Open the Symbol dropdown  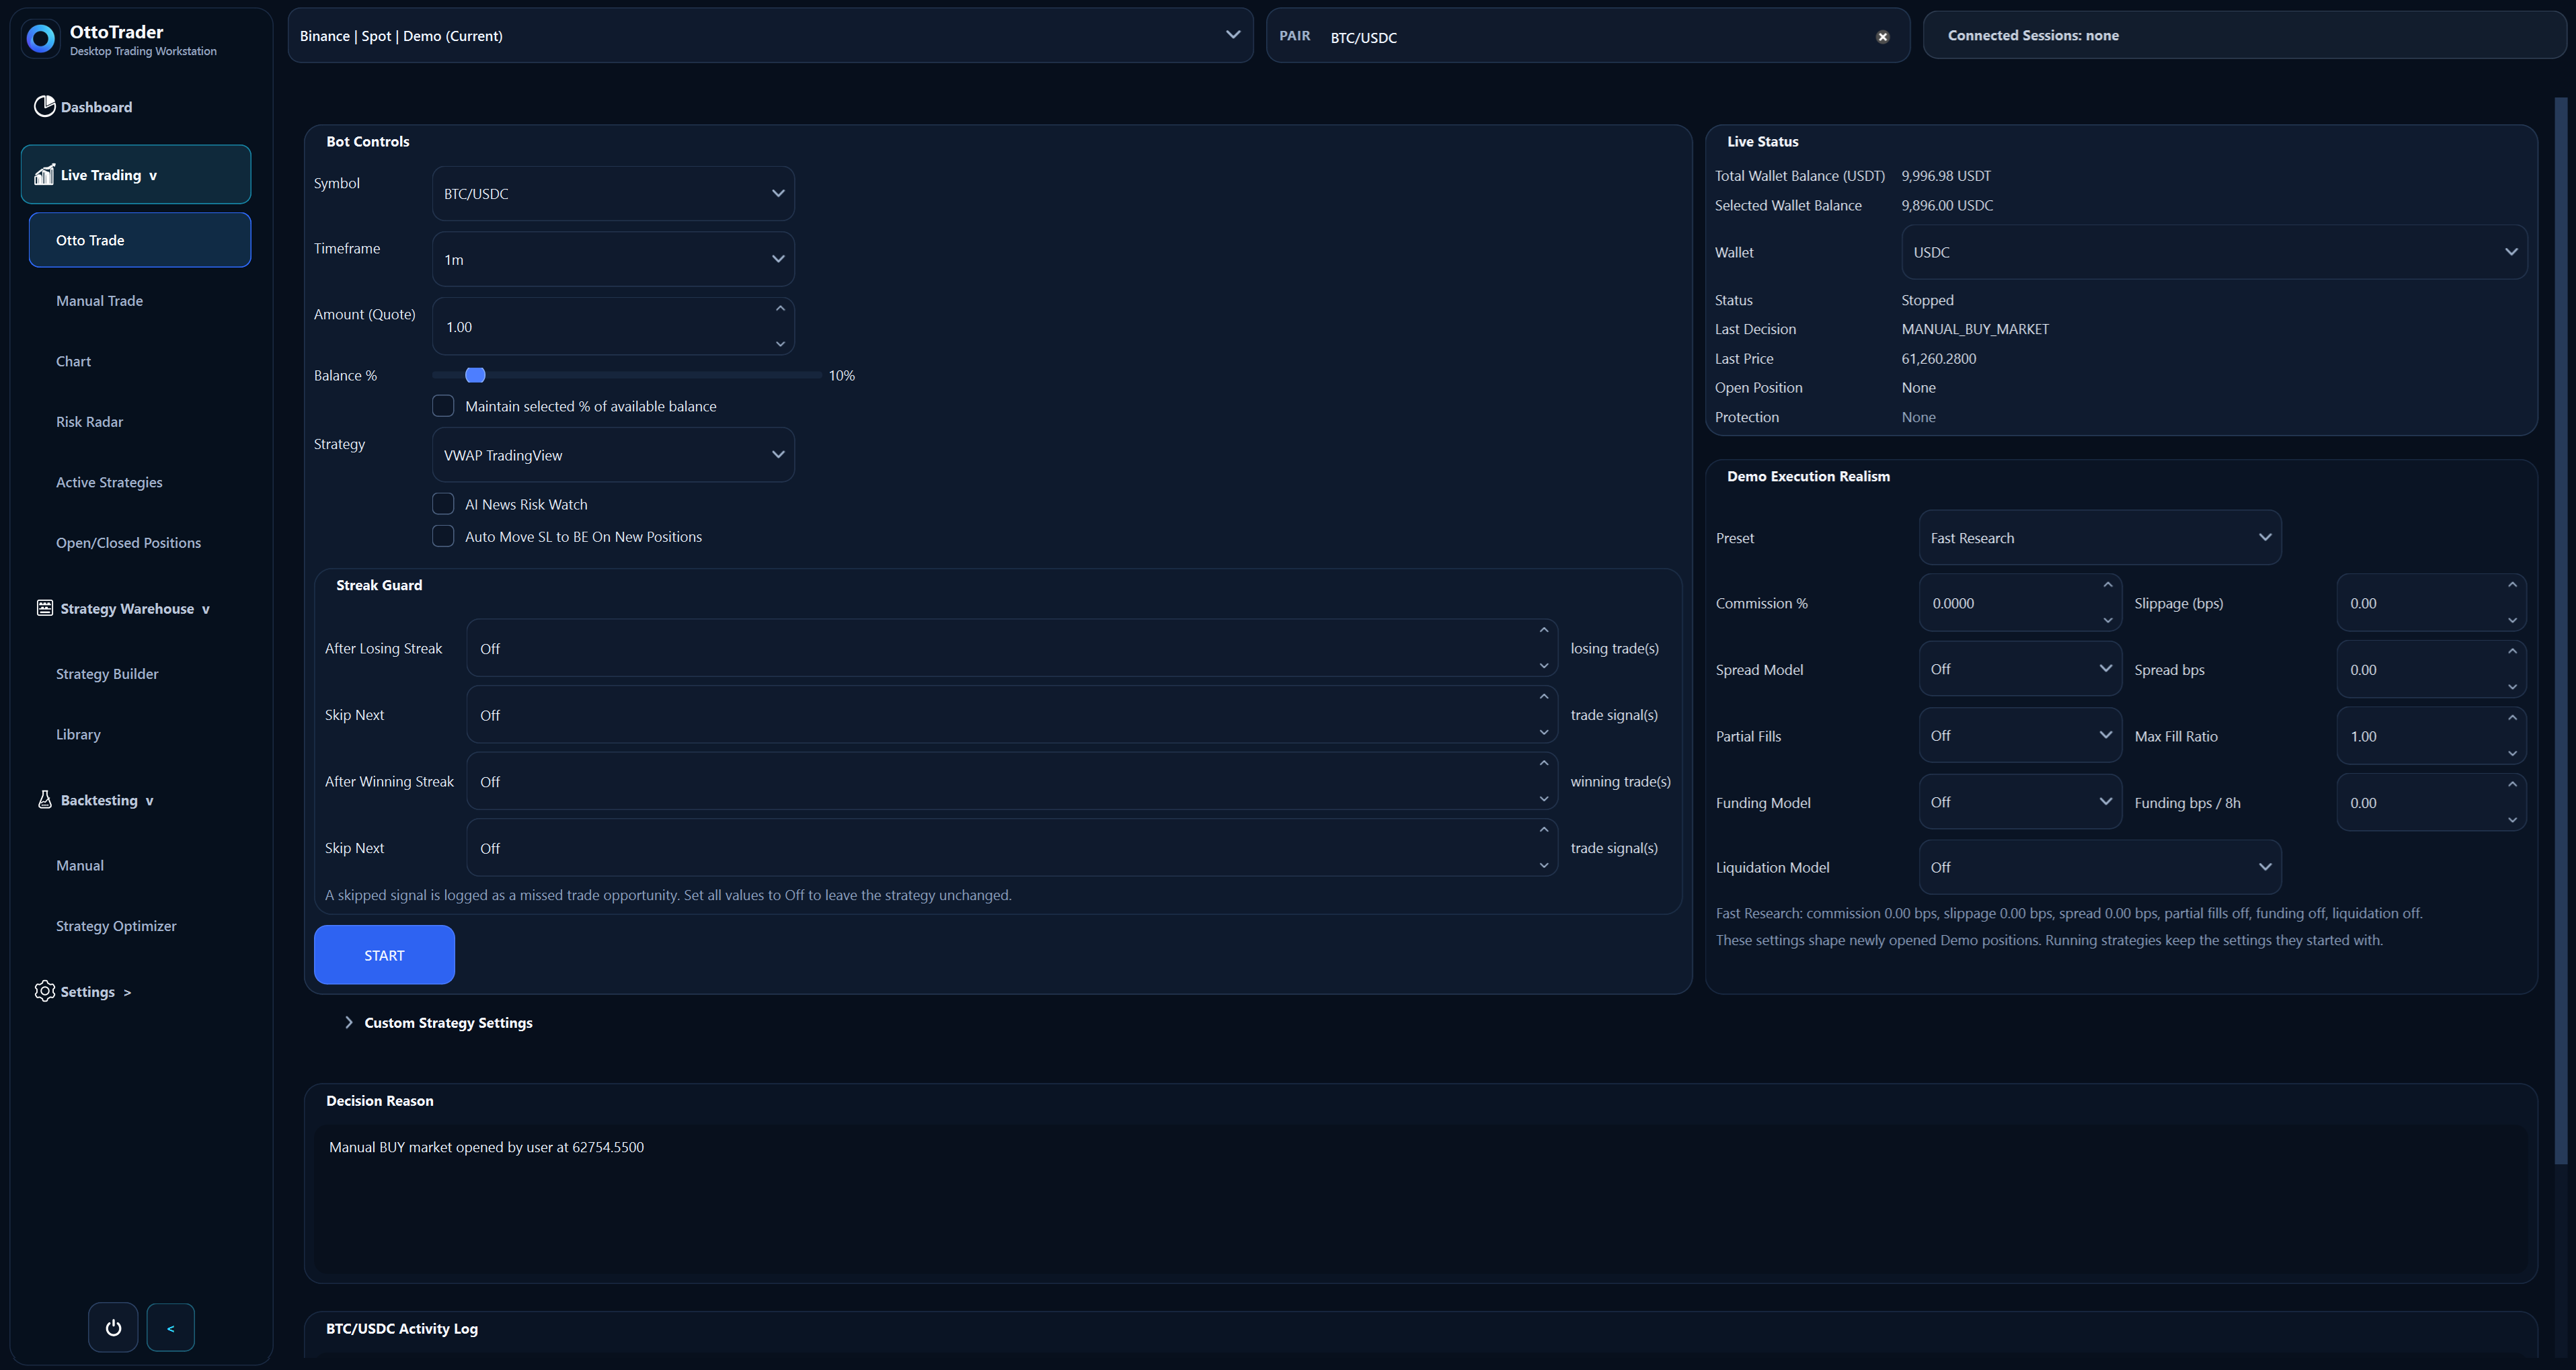pos(613,194)
